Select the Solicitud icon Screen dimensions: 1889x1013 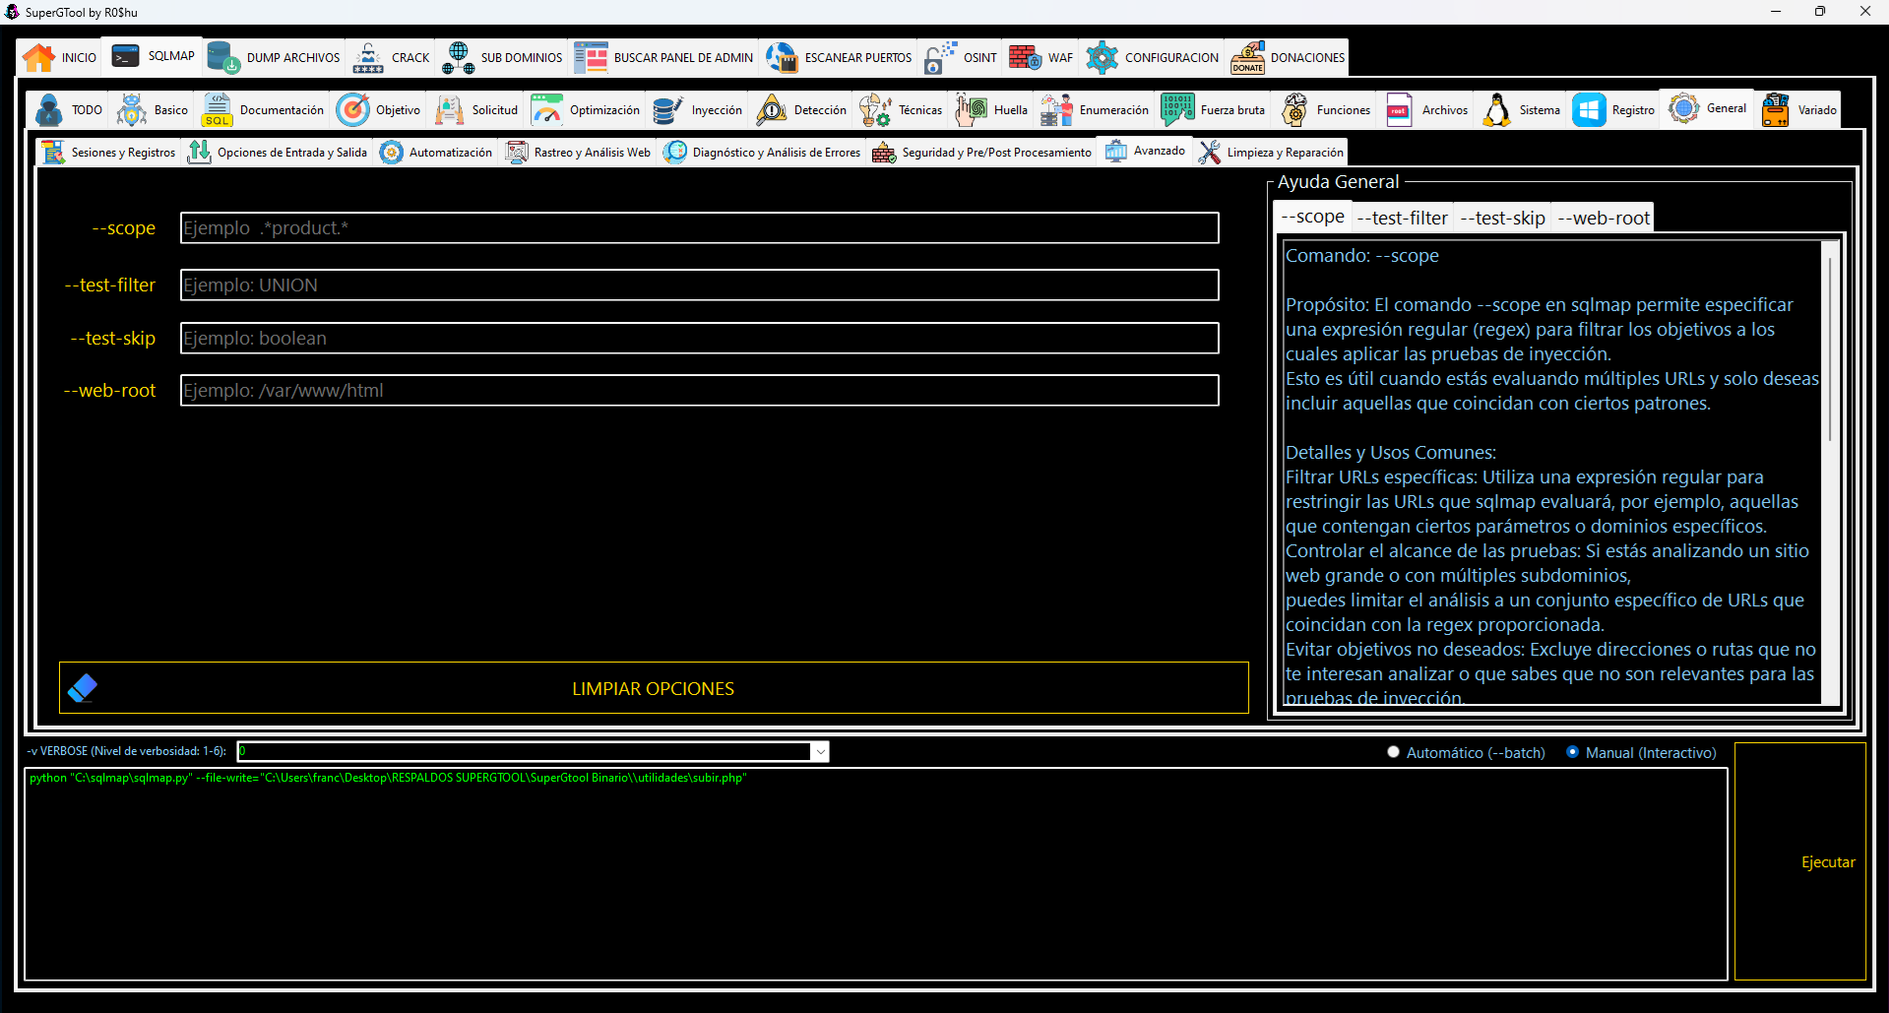tap(449, 110)
